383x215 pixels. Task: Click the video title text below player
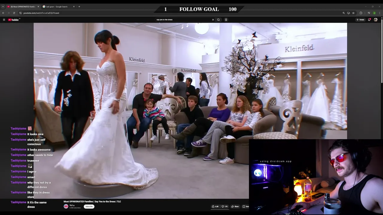(x=92, y=202)
